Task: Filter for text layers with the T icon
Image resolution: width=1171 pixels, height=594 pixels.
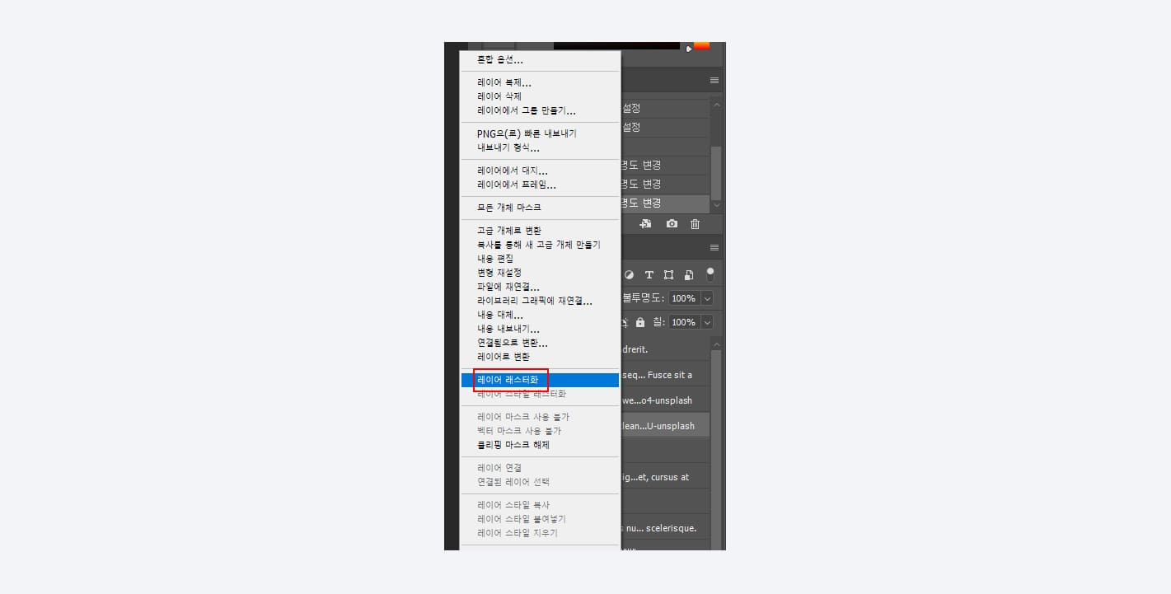Action: 649,274
